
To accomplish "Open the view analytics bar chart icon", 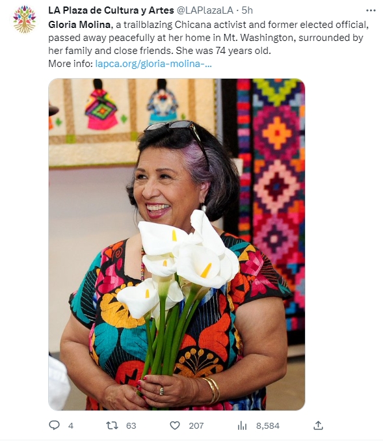I will (x=242, y=425).
